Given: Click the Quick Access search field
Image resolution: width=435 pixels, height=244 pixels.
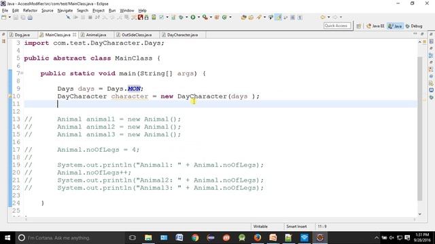Looking at the screenshot, I should point(337,26).
